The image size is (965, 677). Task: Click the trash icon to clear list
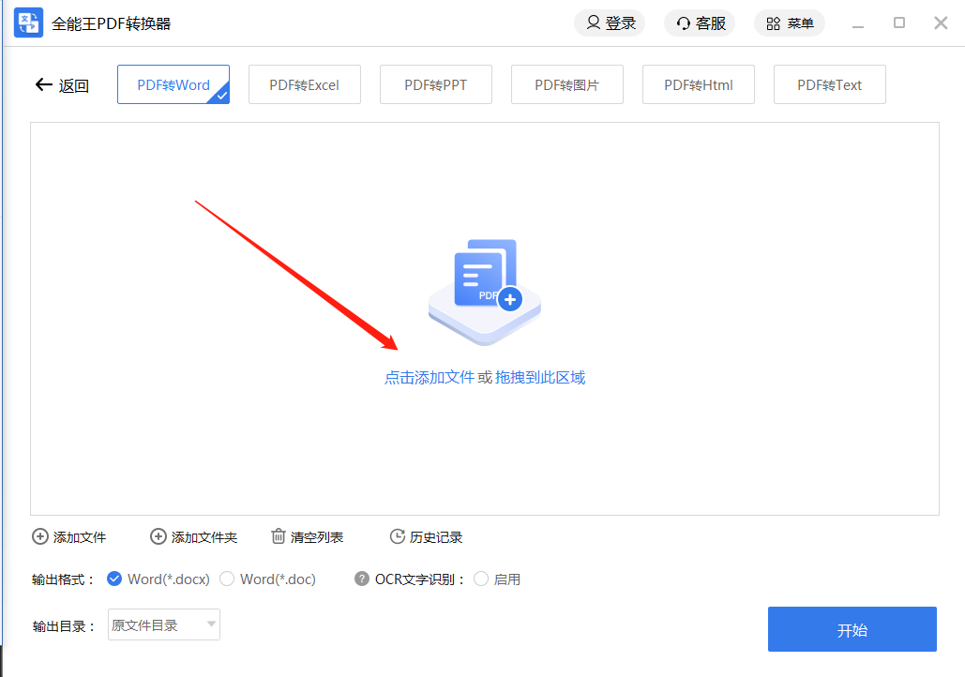click(x=279, y=537)
